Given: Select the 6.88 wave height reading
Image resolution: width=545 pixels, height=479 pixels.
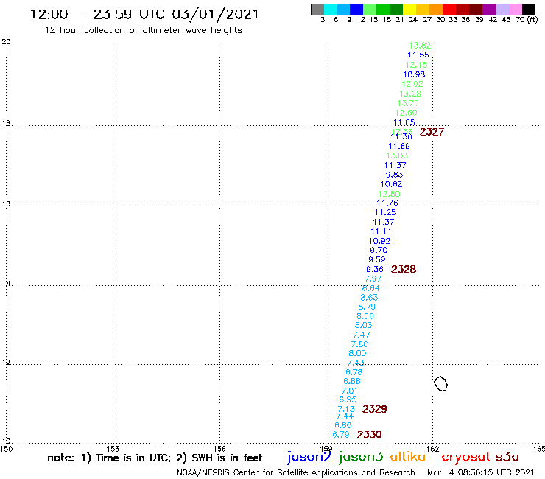Looking at the screenshot, I should pos(352,381).
